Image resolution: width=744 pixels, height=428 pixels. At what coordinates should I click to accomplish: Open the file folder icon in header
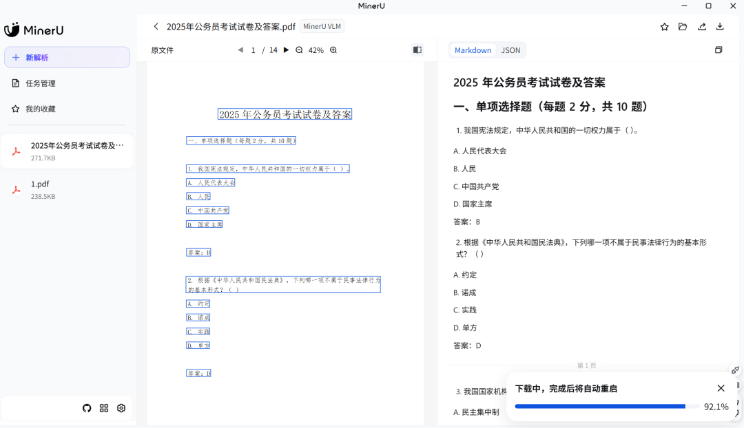click(x=683, y=27)
